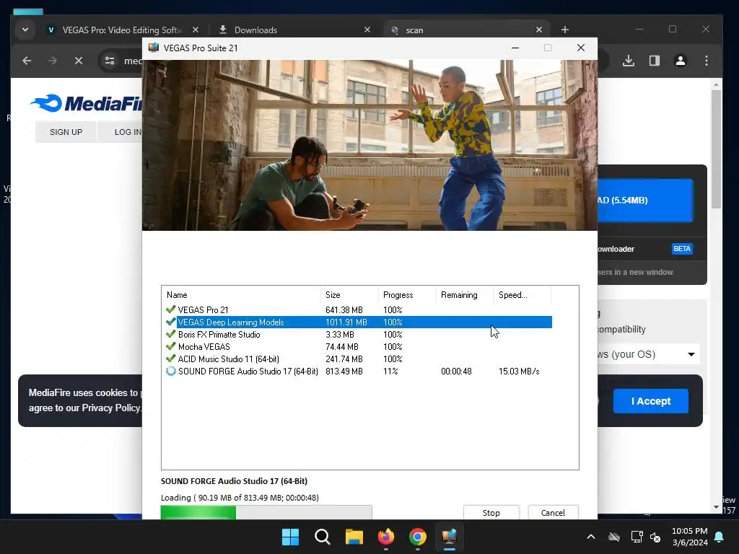Click the blue download 5.54MB button
Screen dimensions: 739x554
click(644, 201)
